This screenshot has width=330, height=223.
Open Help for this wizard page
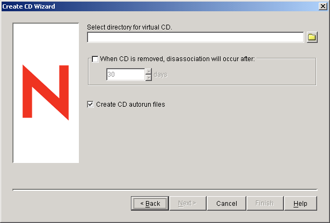click(x=300, y=204)
